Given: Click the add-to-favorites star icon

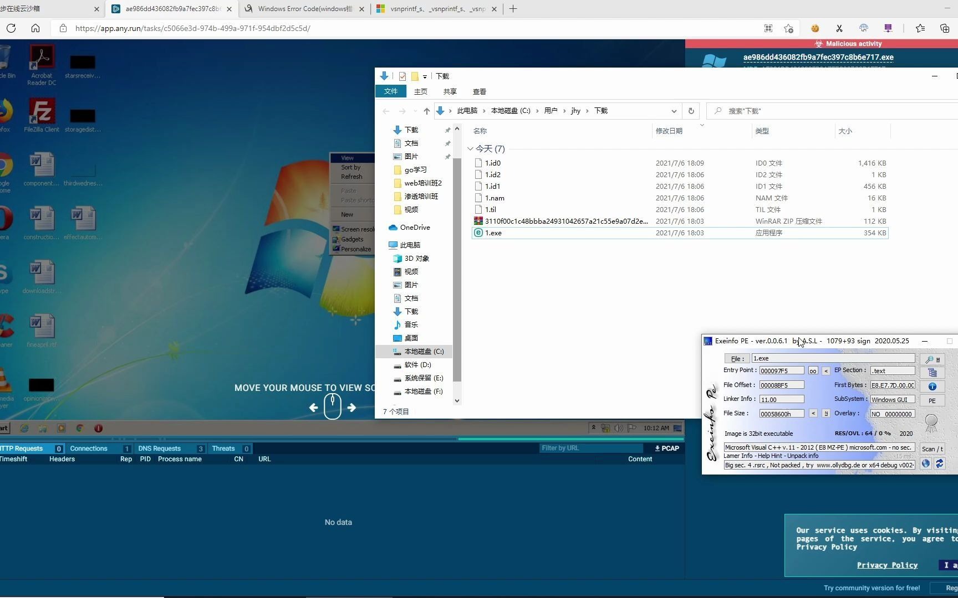Looking at the screenshot, I should [x=788, y=28].
